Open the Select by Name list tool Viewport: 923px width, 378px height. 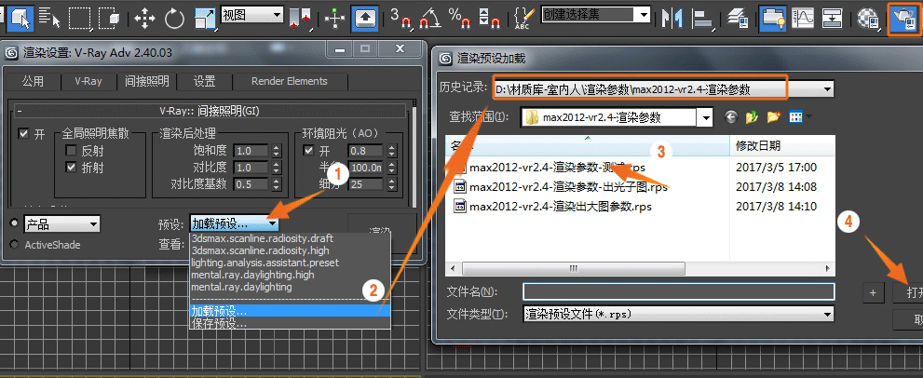49,18
